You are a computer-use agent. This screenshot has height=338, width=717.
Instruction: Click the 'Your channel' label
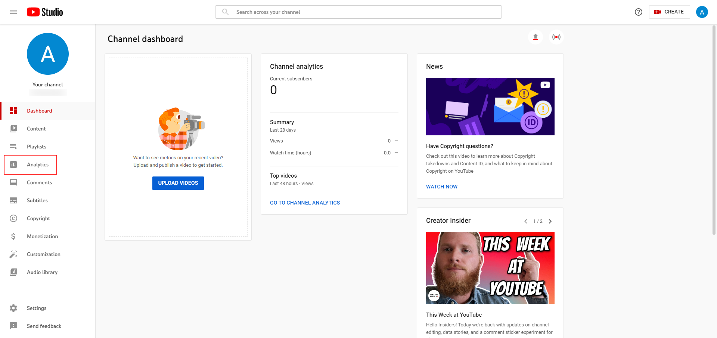[48, 84]
